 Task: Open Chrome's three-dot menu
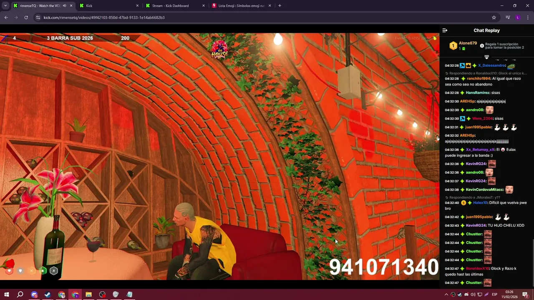pyautogui.click(x=528, y=17)
